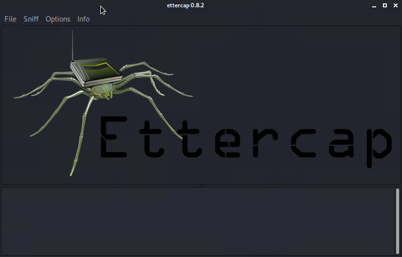The width and height of the screenshot is (402, 257).
Task: Open the Options menu
Action: (x=58, y=19)
